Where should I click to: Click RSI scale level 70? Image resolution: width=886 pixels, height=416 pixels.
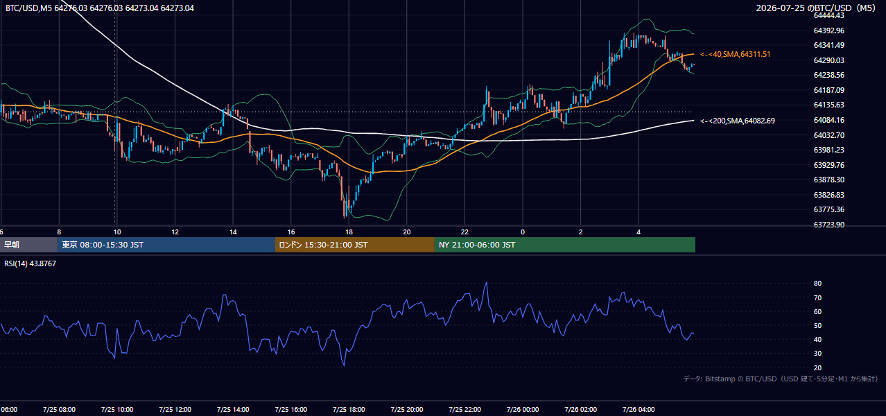point(817,297)
